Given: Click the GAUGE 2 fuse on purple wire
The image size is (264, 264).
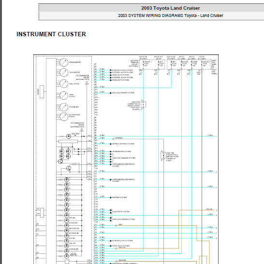Looking at the screenshot, I should (x=202, y=64).
